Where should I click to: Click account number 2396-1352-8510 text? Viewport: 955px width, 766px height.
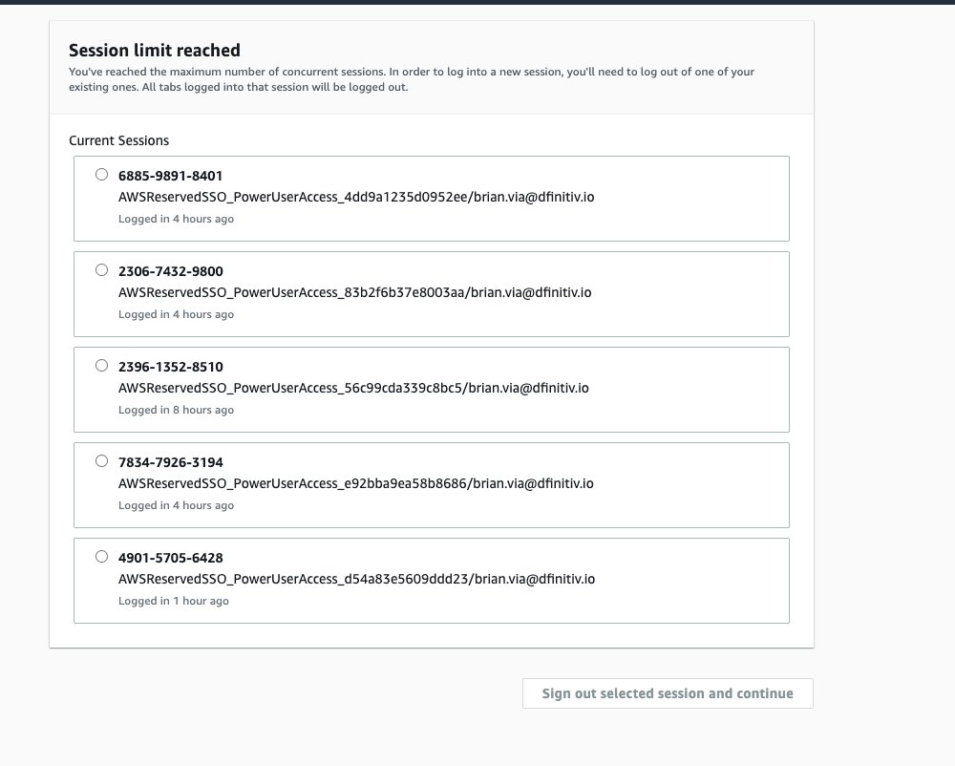tap(171, 367)
